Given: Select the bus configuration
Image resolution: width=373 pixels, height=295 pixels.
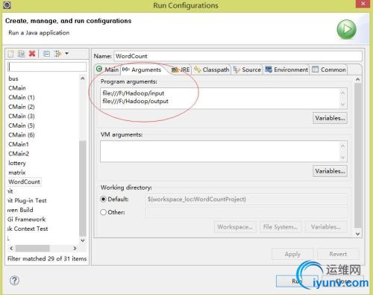Looking at the screenshot, I should (x=13, y=78).
